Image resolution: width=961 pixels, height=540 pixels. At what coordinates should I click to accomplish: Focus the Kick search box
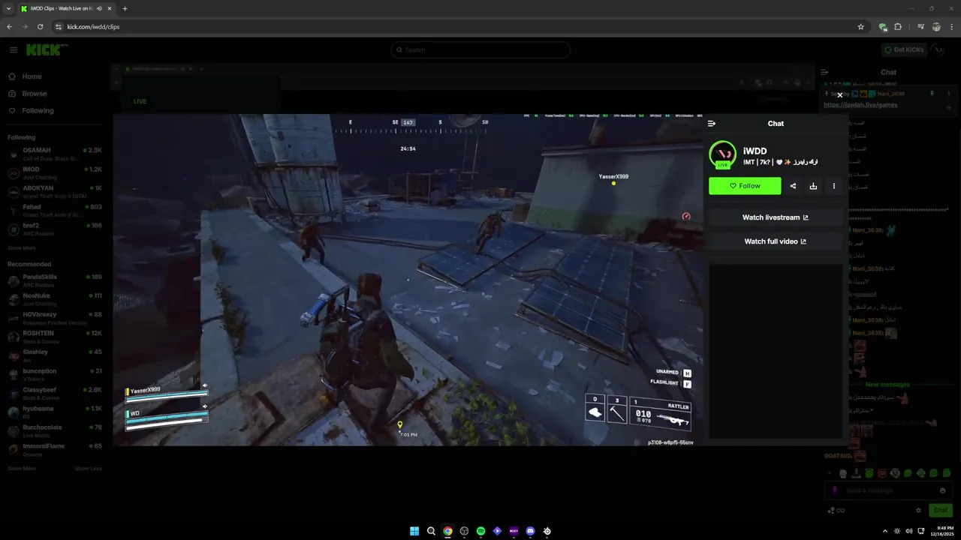click(x=480, y=50)
